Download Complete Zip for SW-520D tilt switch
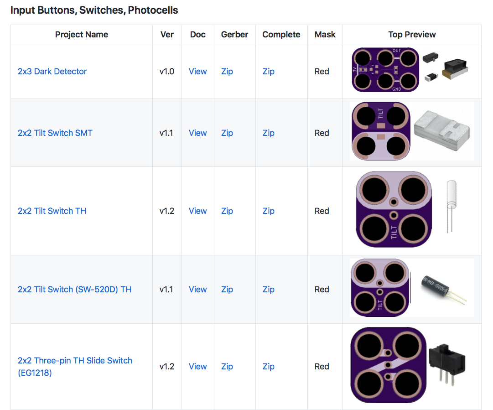Viewport: 493px width, 410px height. [268, 289]
